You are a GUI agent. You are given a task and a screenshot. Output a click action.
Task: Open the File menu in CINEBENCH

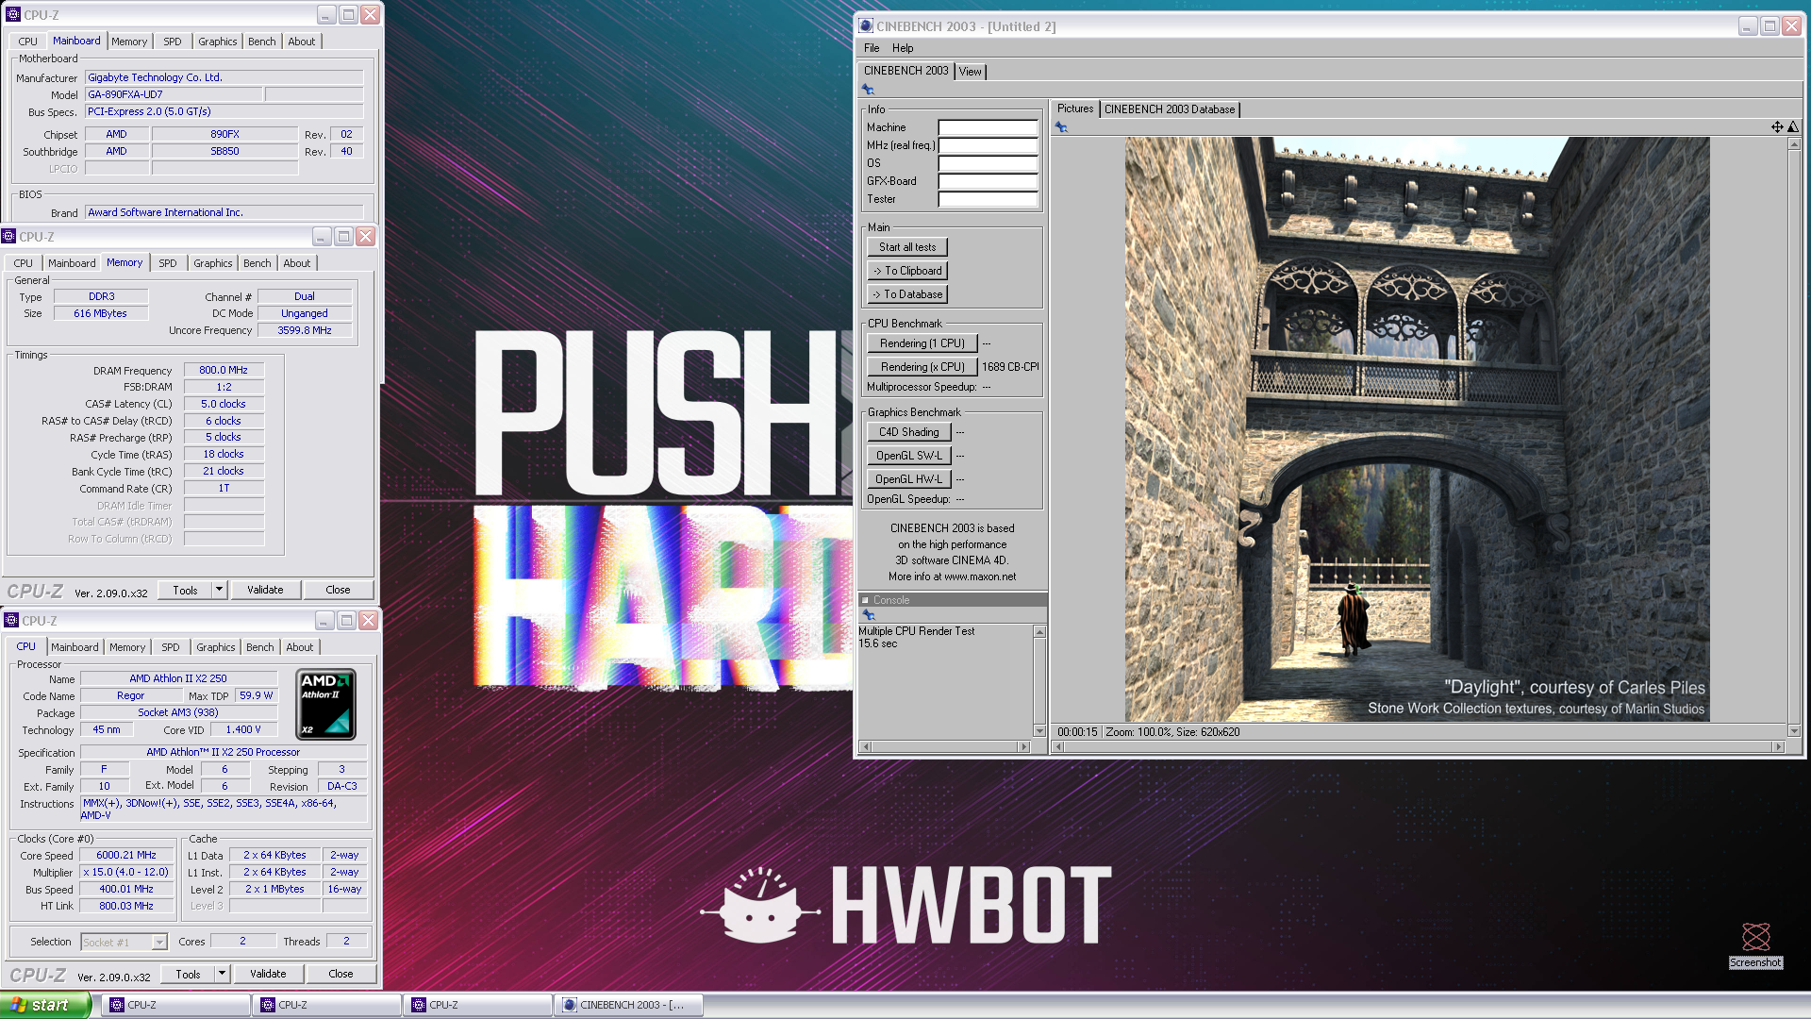tap(872, 48)
